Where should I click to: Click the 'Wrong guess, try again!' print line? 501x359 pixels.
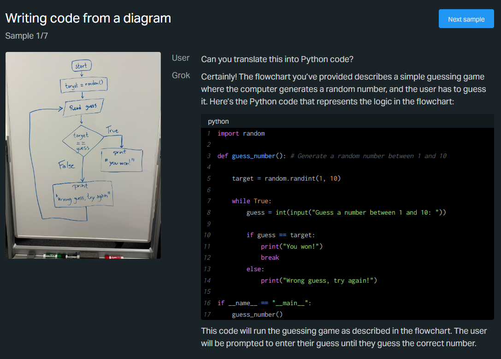click(318, 280)
